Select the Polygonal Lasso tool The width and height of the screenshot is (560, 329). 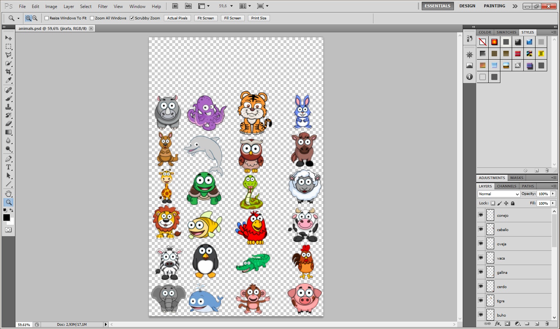pos(8,55)
